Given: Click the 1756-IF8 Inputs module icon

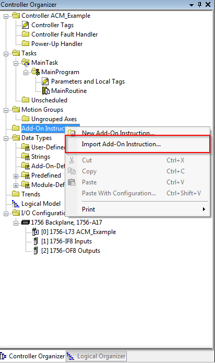Looking at the screenshot, I should 35,241.
